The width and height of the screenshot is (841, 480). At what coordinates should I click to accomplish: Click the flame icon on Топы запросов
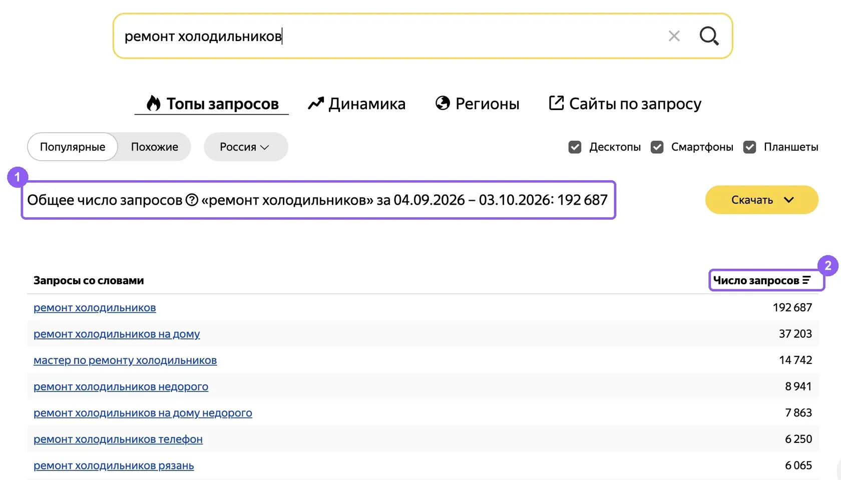tap(153, 103)
